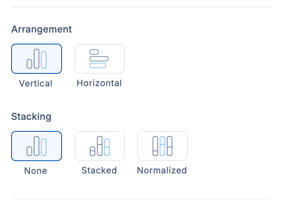The image size is (282, 200).
Task: Click the sideways bars thumbnail under Arrangement
Action: point(99,59)
